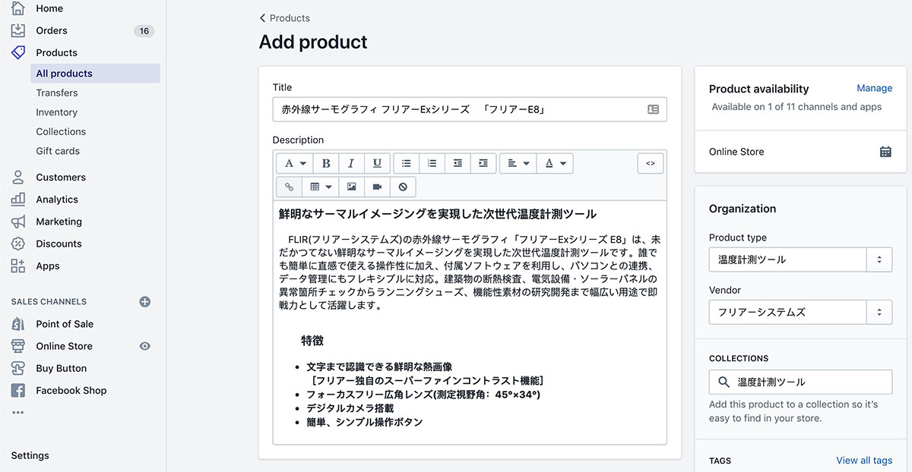Open the Product type dropdown arrows
Image resolution: width=912 pixels, height=472 pixels.
point(879,260)
